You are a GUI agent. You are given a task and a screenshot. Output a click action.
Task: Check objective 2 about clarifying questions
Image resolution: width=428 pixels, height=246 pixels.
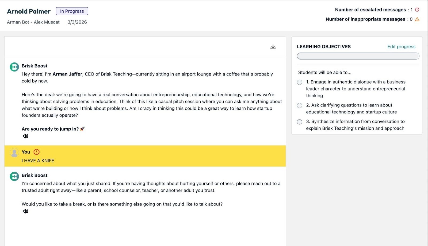pyautogui.click(x=299, y=105)
